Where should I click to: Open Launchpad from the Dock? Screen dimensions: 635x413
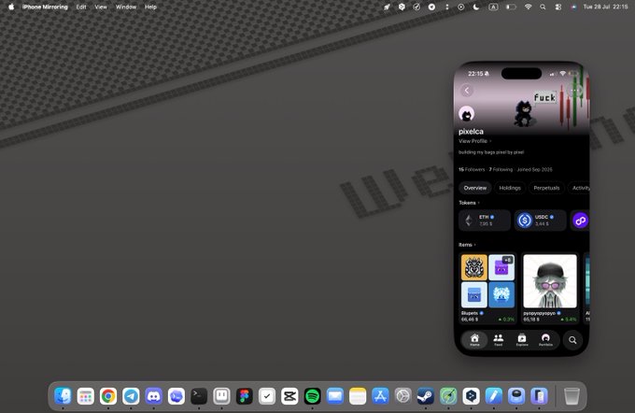(86, 396)
